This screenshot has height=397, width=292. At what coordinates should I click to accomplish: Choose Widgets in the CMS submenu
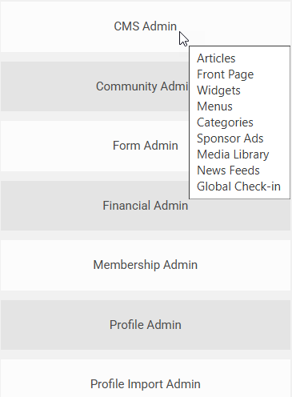[218, 90]
